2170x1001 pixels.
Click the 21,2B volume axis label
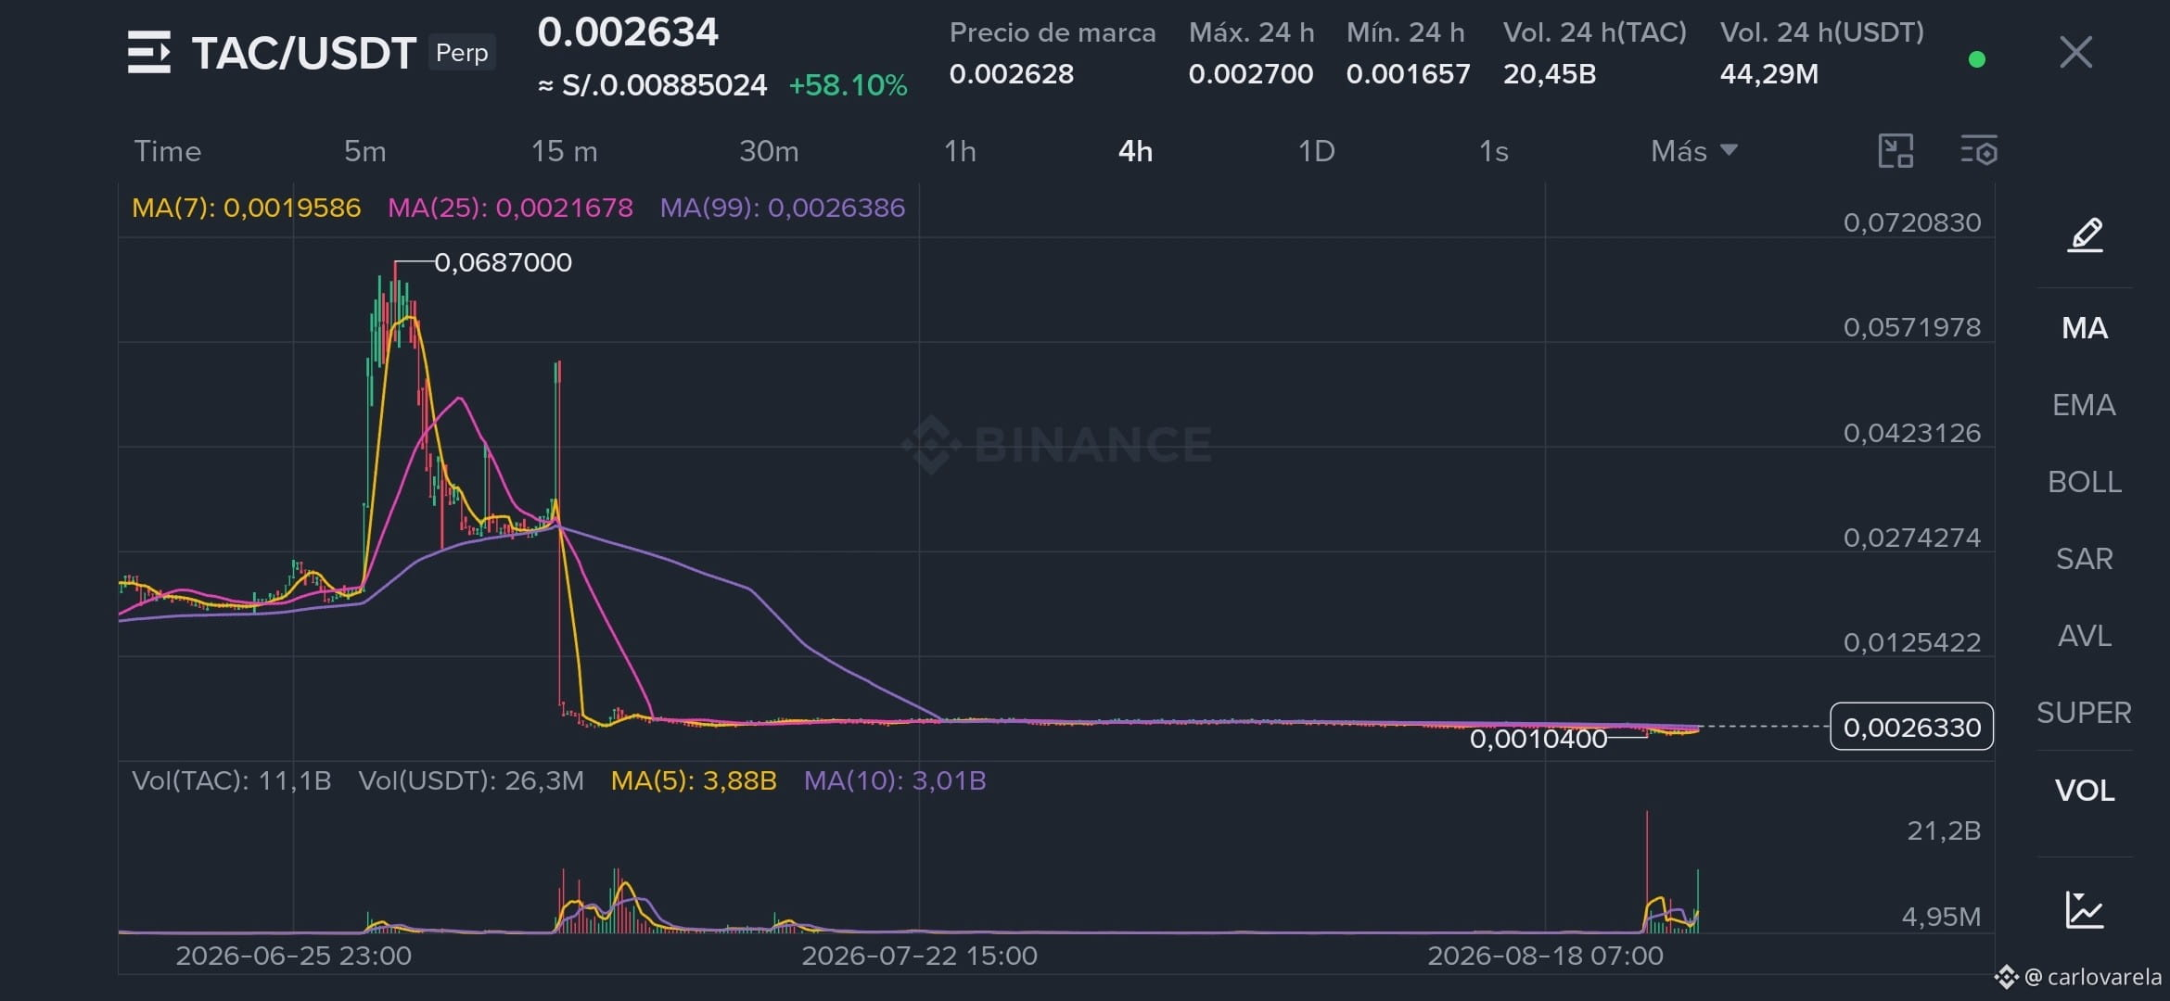point(1944,830)
